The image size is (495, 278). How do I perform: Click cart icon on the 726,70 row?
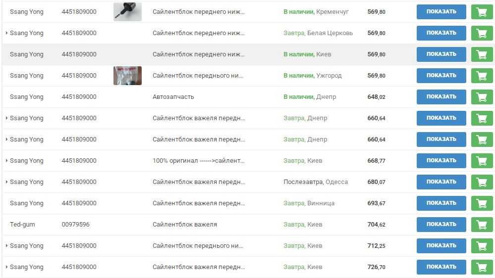click(482, 267)
